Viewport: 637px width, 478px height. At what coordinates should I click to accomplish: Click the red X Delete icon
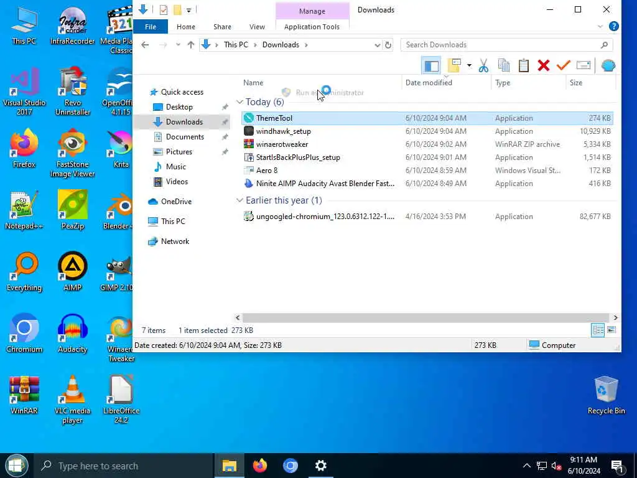click(x=544, y=65)
